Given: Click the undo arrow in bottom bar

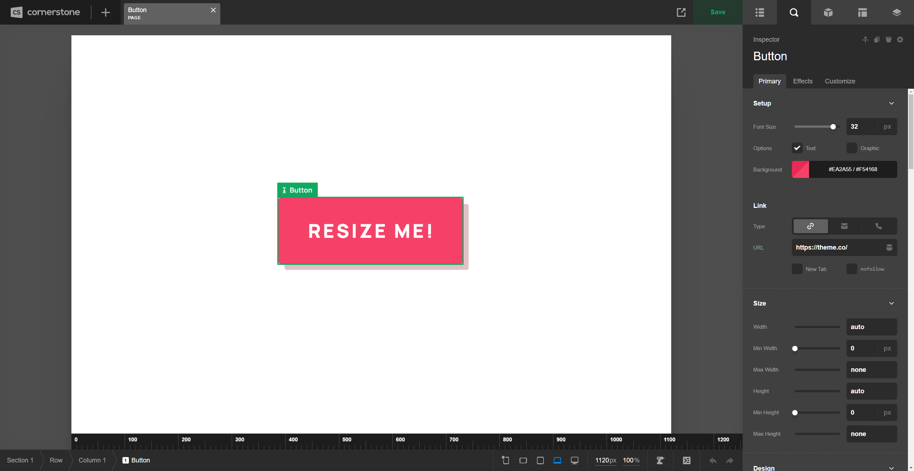Looking at the screenshot, I should point(713,460).
